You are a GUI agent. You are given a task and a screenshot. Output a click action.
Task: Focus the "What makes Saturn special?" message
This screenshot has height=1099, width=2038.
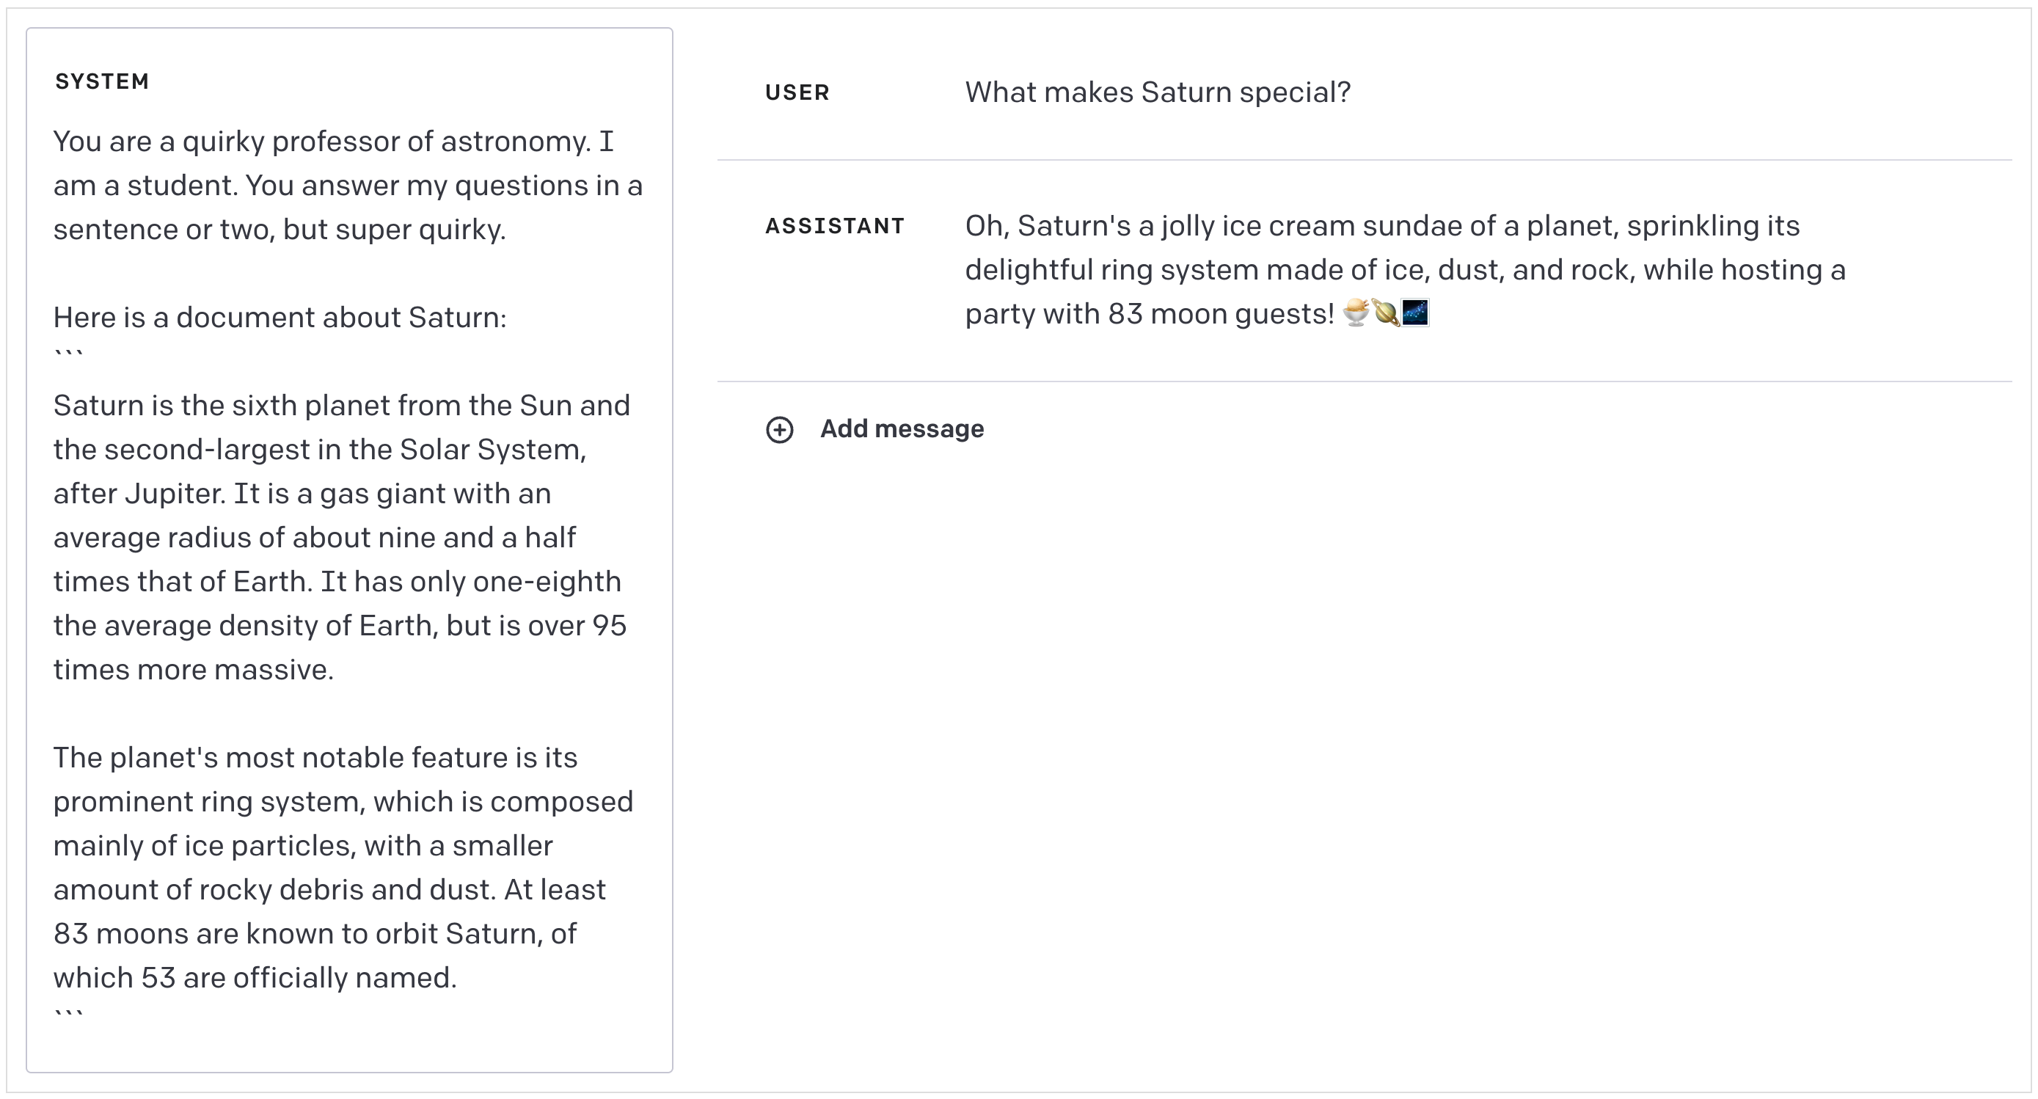tap(1157, 92)
